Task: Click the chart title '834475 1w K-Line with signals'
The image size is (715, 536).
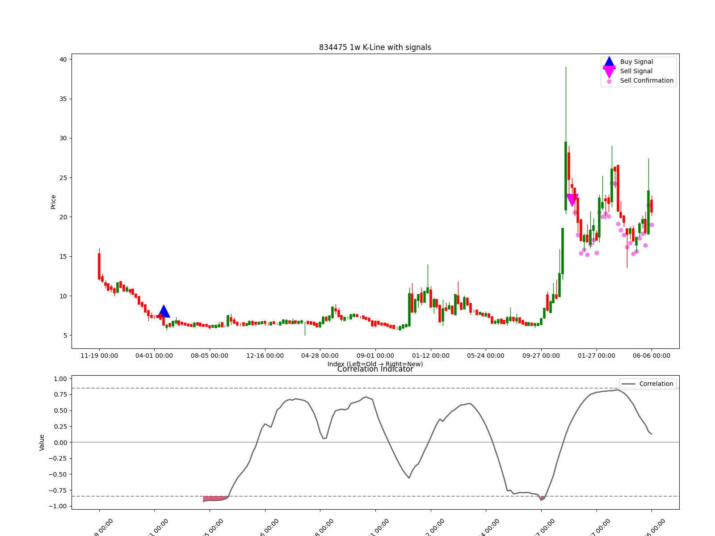Action: [x=375, y=47]
